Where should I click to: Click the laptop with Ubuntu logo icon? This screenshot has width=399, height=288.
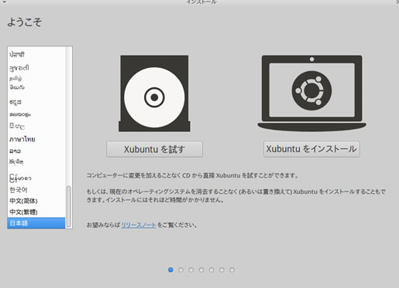[x=311, y=93]
